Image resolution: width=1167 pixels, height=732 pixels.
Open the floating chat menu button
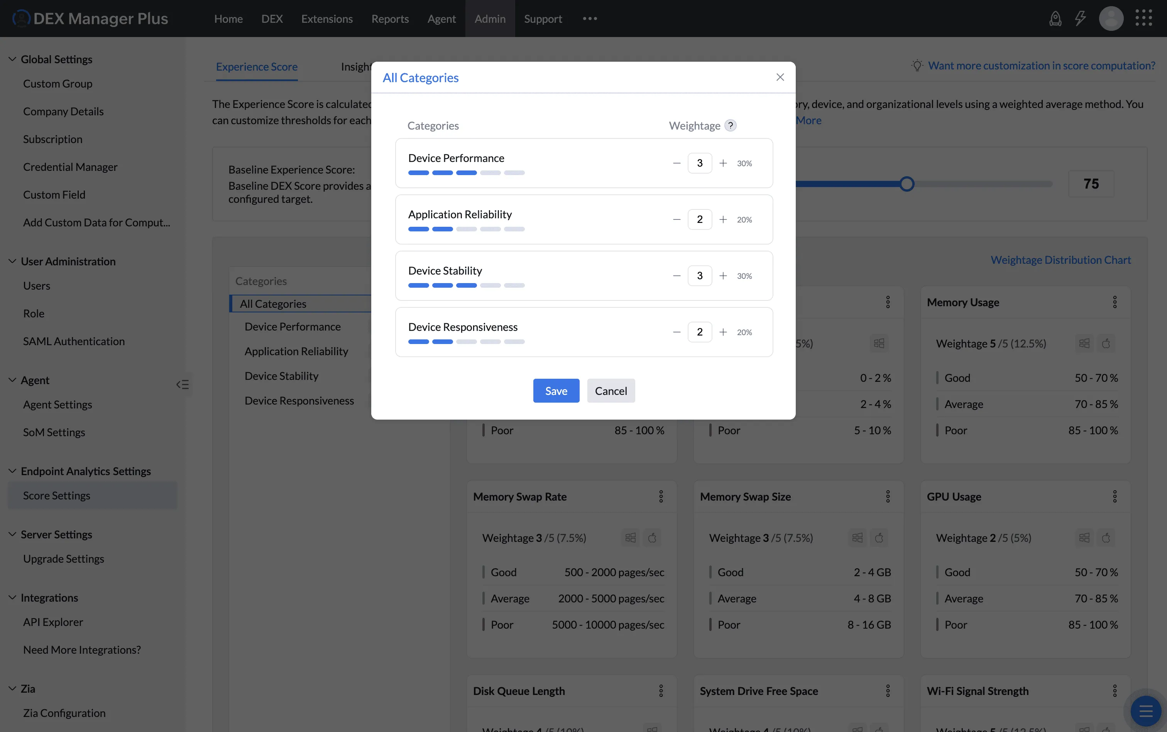click(1146, 711)
